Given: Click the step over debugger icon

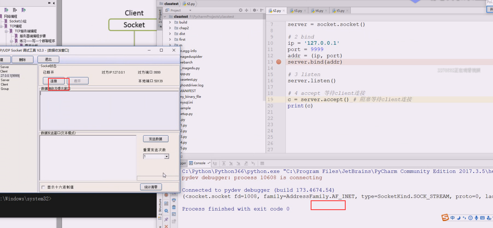Looking at the screenshot, I should (x=224, y=163).
